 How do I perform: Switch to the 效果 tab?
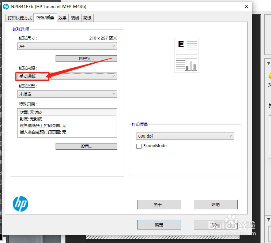(63, 18)
